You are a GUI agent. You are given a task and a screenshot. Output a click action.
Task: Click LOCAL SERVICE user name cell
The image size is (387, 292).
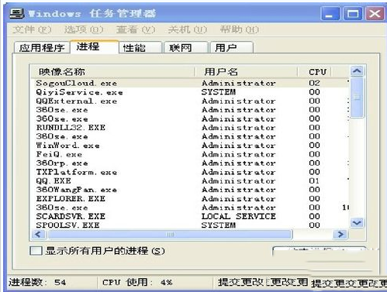point(239,216)
